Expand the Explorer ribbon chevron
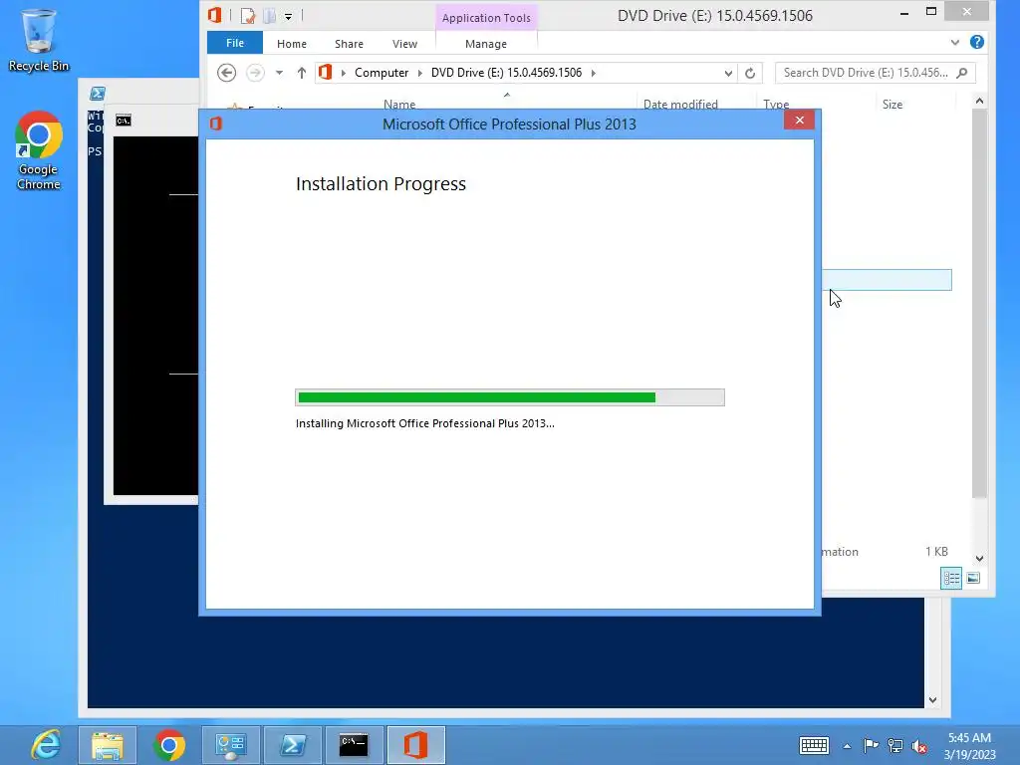 click(955, 42)
